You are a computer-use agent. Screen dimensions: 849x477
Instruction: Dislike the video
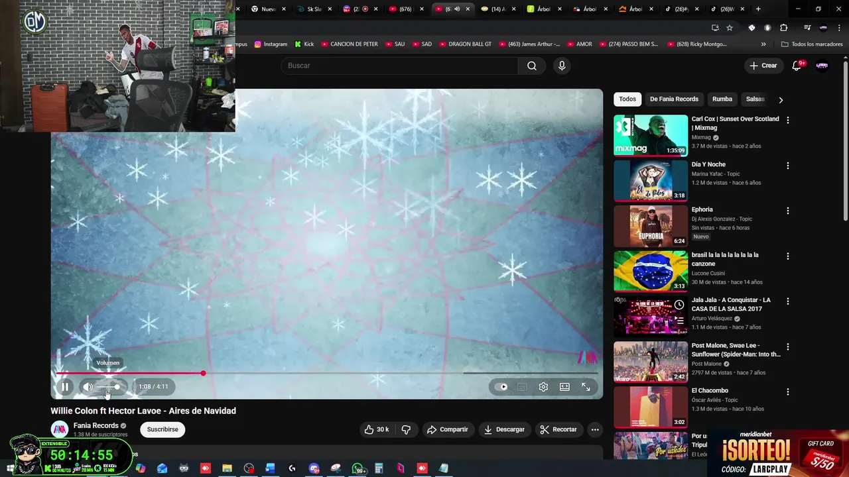tap(406, 429)
